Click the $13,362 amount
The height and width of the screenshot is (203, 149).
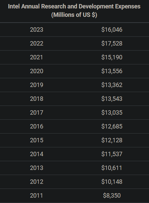112,85
